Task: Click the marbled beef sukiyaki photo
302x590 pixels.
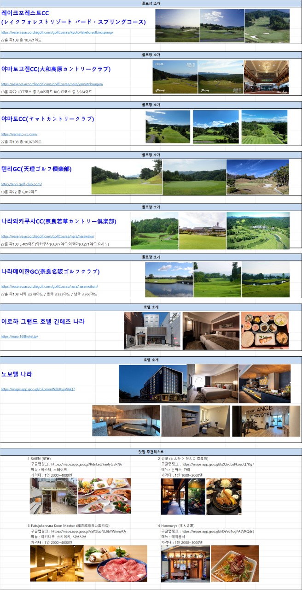Action: pyautogui.click(x=116, y=563)
